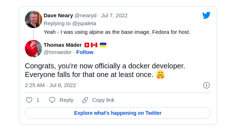
Task: Click the Twitter bird logo
Action: (x=206, y=15)
